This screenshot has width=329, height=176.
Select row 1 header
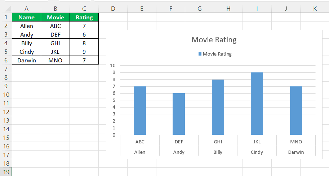[6, 17]
